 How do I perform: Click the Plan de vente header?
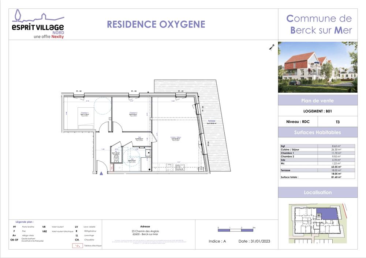pyautogui.click(x=318, y=101)
